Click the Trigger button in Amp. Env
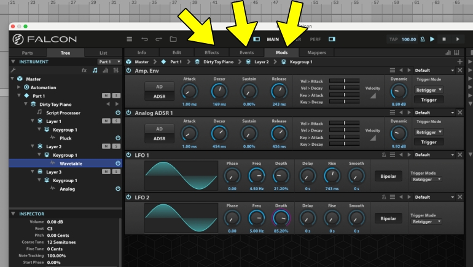Screen dimensions: 473x267 429,100
